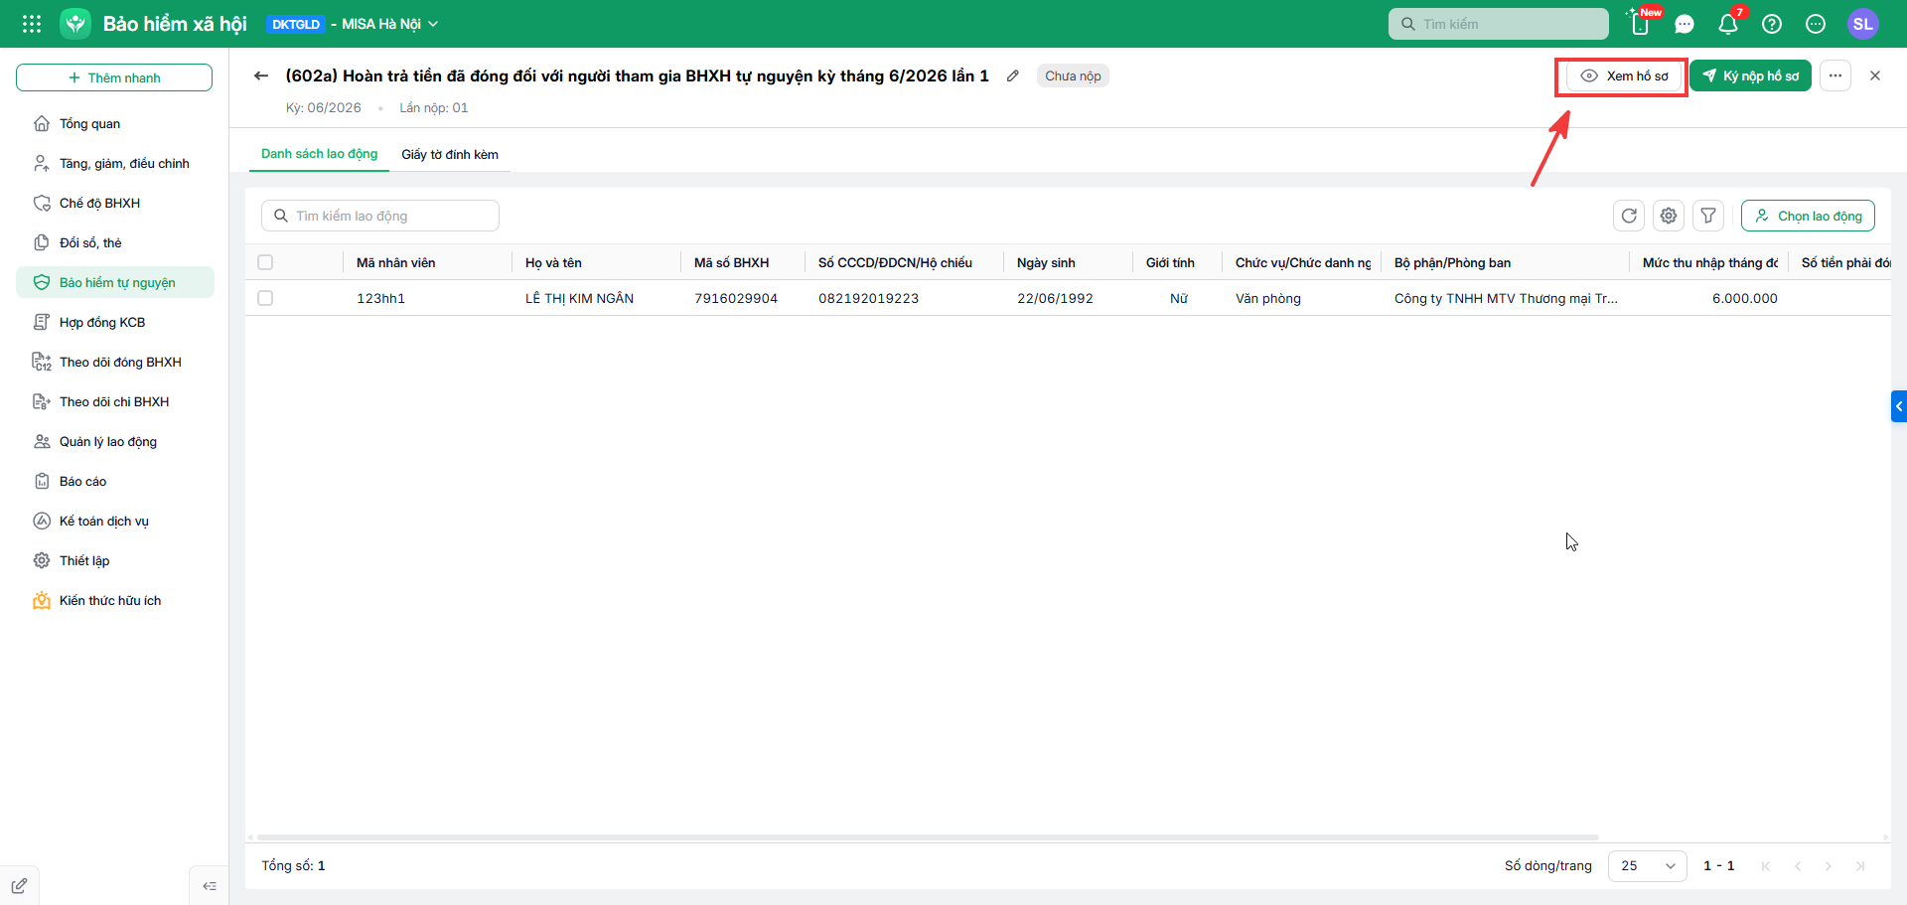Open the SL user avatar menu
The height and width of the screenshot is (905, 1907).
coord(1863,24)
